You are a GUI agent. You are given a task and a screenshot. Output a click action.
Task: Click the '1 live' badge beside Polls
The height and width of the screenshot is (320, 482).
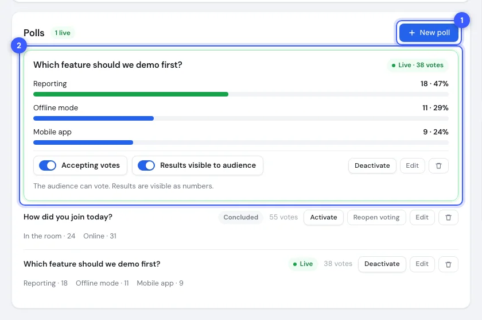click(63, 33)
